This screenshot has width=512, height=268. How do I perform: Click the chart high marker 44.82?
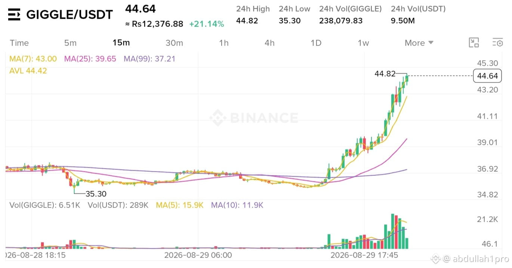coord(385,74)
